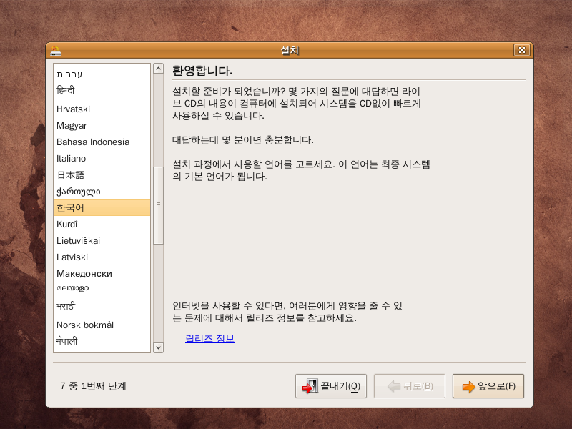Select Македонски language
The width and height of the screenshot is (572, 429).
[x=102, y=273]
